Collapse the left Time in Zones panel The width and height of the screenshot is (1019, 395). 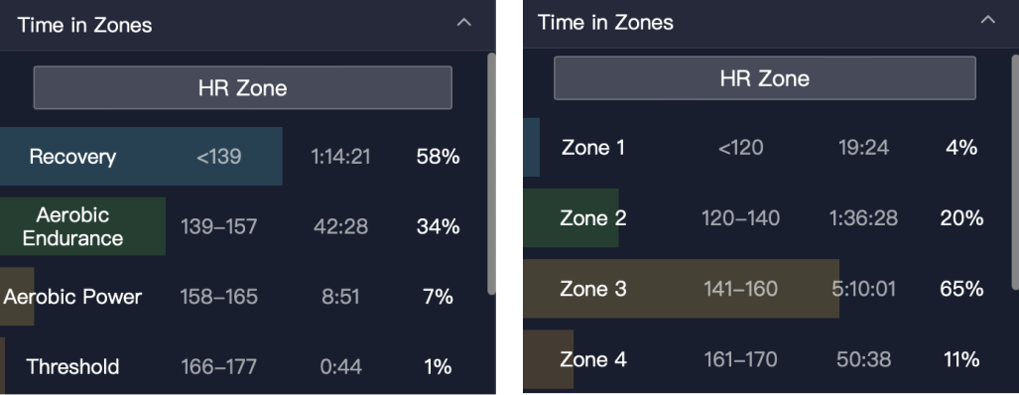tap(464, 23)
